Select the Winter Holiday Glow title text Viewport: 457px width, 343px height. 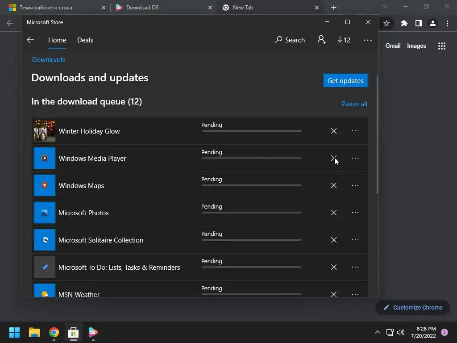[89, 131]
